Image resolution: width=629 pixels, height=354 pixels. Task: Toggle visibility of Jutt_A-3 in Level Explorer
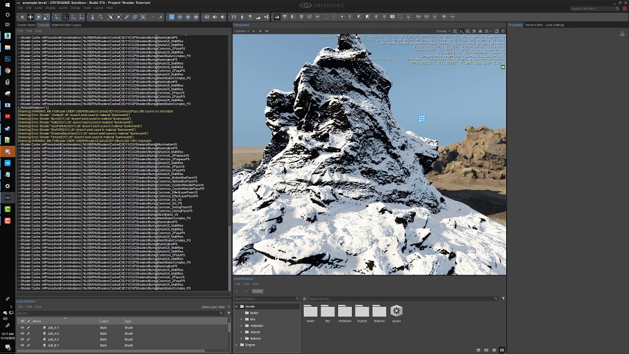(x=22, y=339)
